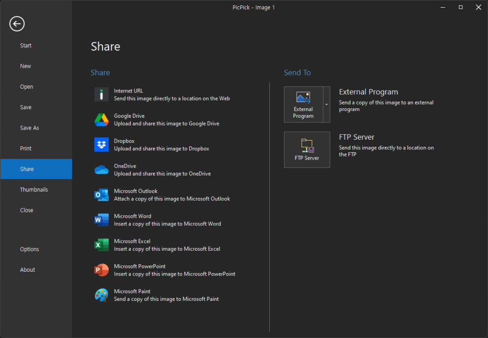488x338 pixels.
Task: Open Options from the sidebar
Action: (x=30, y=249)
